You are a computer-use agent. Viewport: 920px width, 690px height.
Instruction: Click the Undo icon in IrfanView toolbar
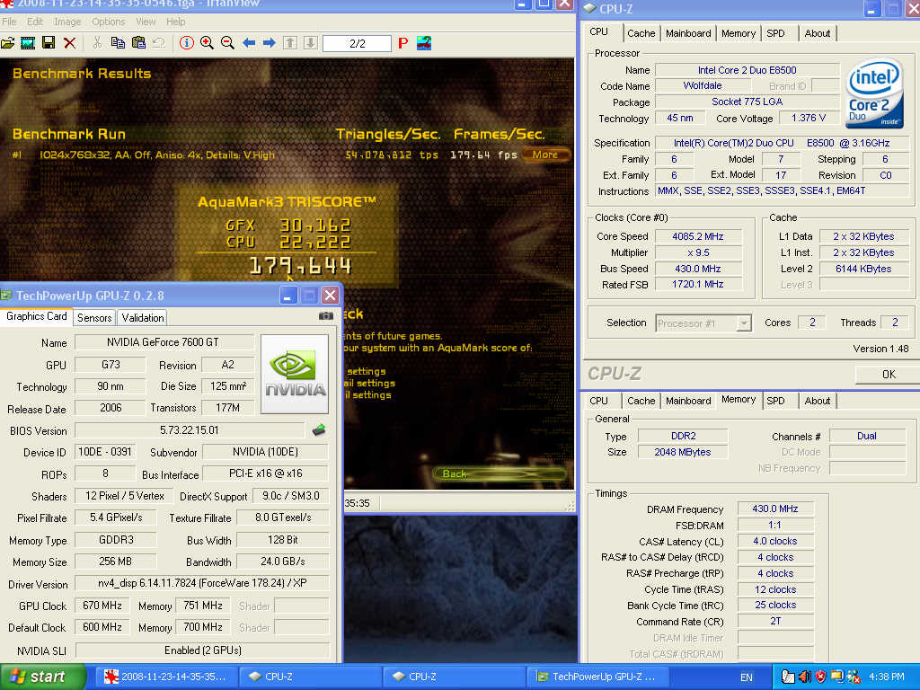[x=158, y=43]
